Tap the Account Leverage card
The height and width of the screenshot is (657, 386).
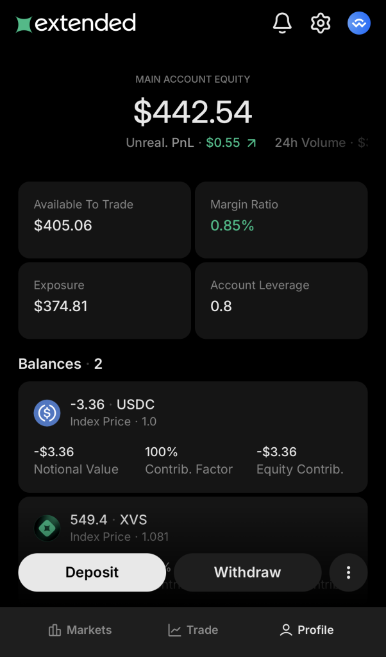[281, 300]
